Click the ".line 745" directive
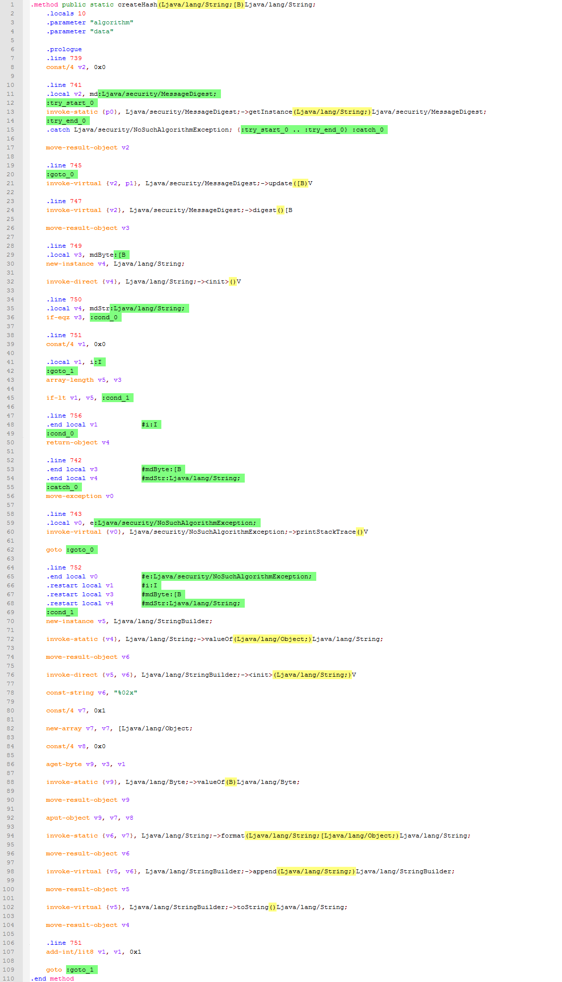Image resolution: width=562 pixels, height=982 pixels. click(64, 165)
